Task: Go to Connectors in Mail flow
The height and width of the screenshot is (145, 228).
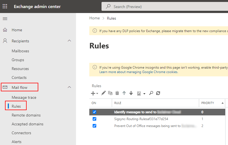Action: tap(21, 133)
